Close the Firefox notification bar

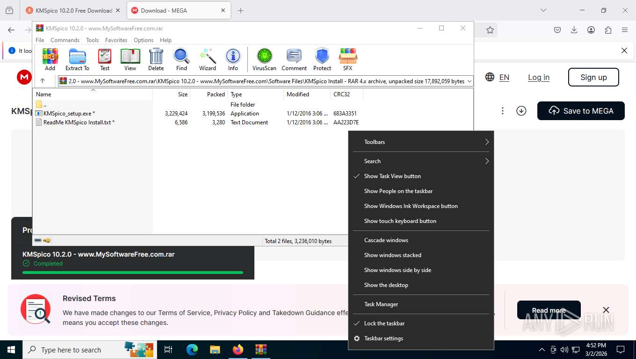point(624,50)
